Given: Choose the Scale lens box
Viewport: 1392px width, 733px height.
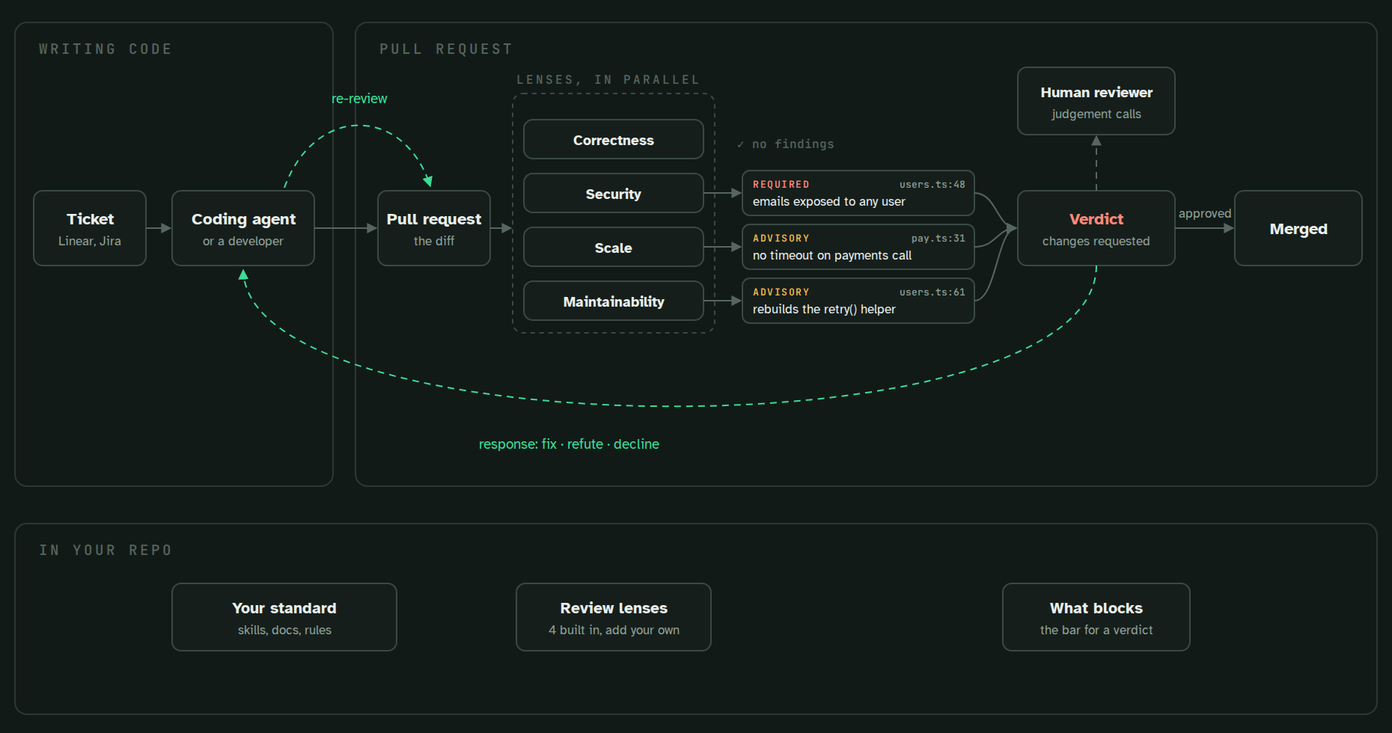Looking at the screenshot, I should pos(614,247).
